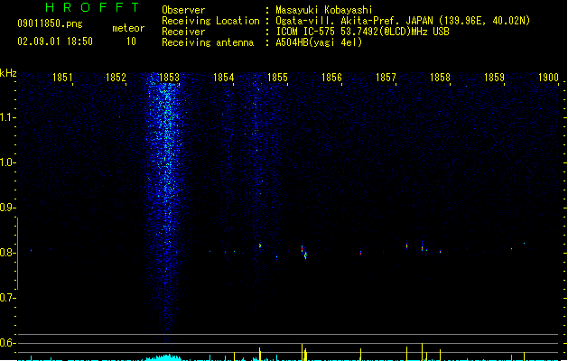Click the cyan noise hump below 1853
Viewport: 568px width, 361px height.
[x=163, y=357]
